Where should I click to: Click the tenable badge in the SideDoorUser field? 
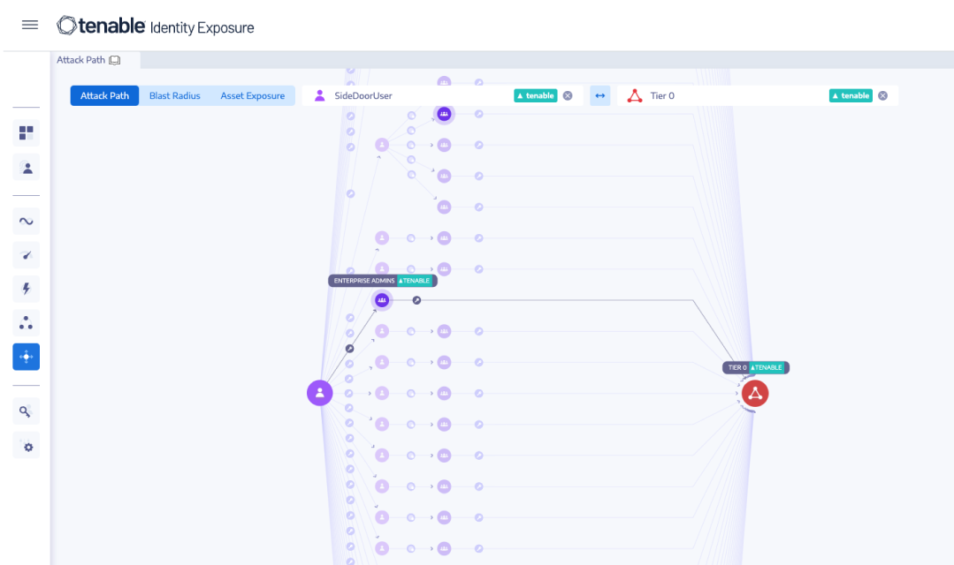click(536, 95)
